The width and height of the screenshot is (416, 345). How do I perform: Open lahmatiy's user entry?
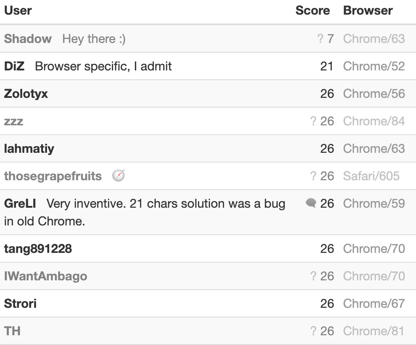coord(29,149)
